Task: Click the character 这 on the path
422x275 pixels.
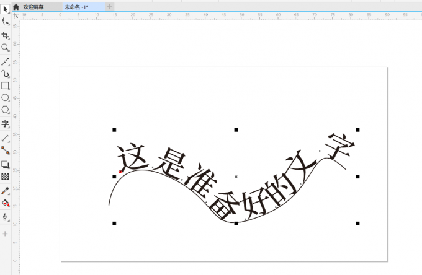Action: tap(132, 157)
